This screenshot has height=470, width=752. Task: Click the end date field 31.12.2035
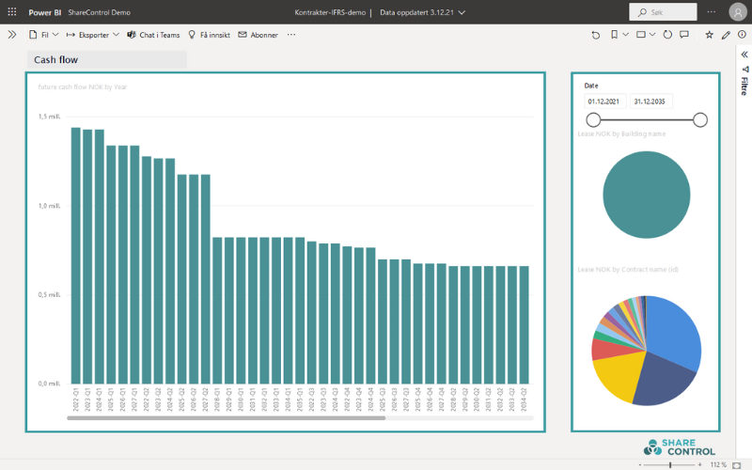tap(650, 102)
